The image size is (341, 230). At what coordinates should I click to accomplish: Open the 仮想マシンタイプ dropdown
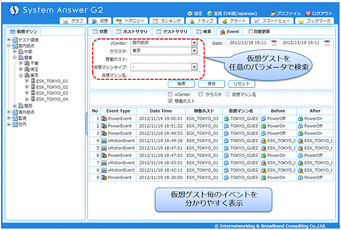pos(194,67)
